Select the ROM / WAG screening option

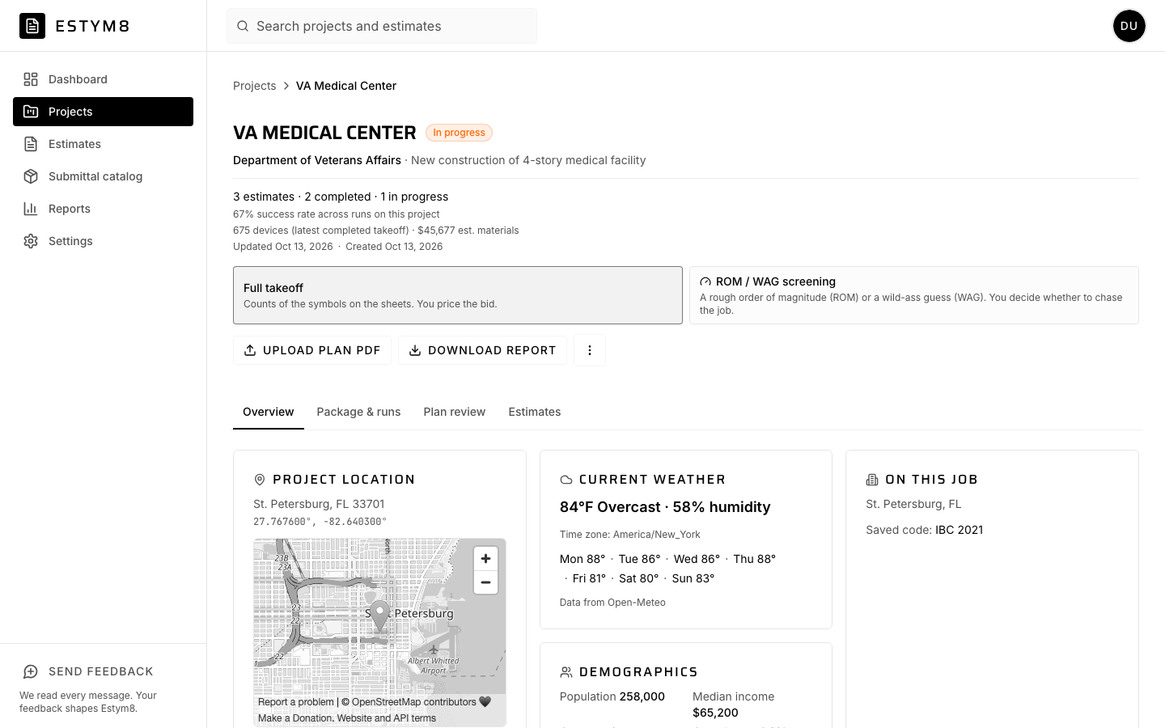914,295
